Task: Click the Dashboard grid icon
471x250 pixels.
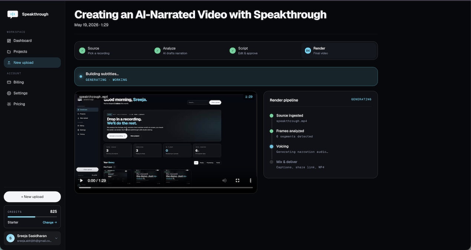Action: pos(9,40)
